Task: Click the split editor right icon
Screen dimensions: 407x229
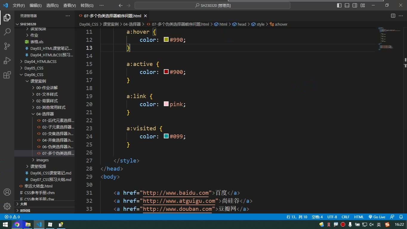Action: pos(393,16)
